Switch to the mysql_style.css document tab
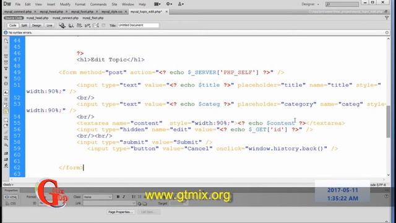The height and width of the screenshot is (223, 396). tap(112, 12)
